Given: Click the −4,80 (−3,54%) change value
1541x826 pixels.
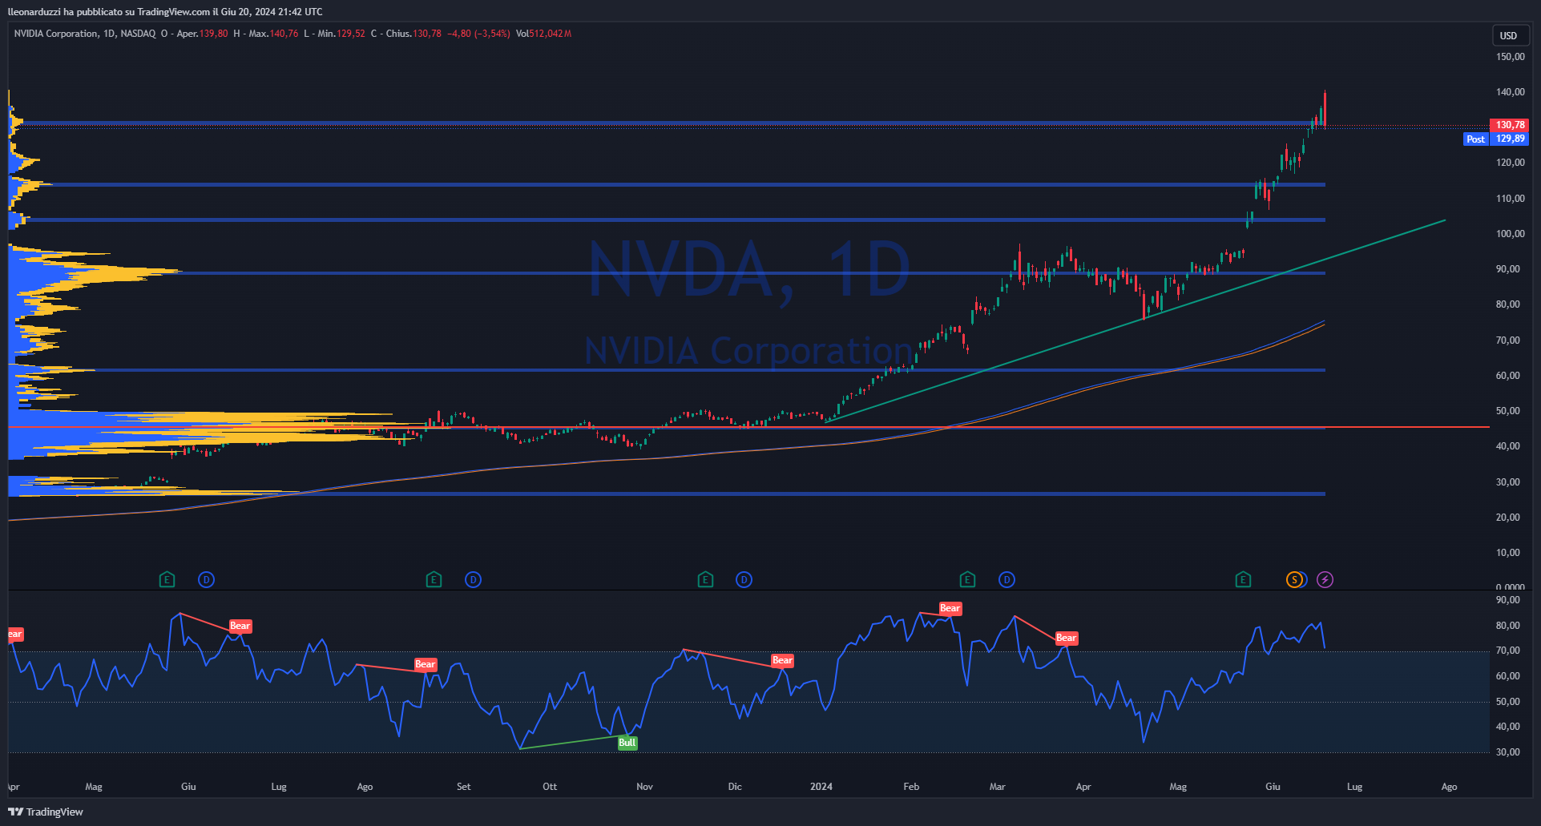Looking at the screenshot, I should (x=478, y=34).
